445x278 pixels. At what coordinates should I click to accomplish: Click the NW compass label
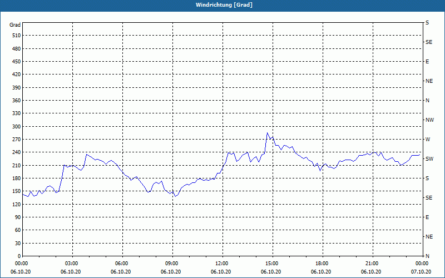click(x=429, y=120)
